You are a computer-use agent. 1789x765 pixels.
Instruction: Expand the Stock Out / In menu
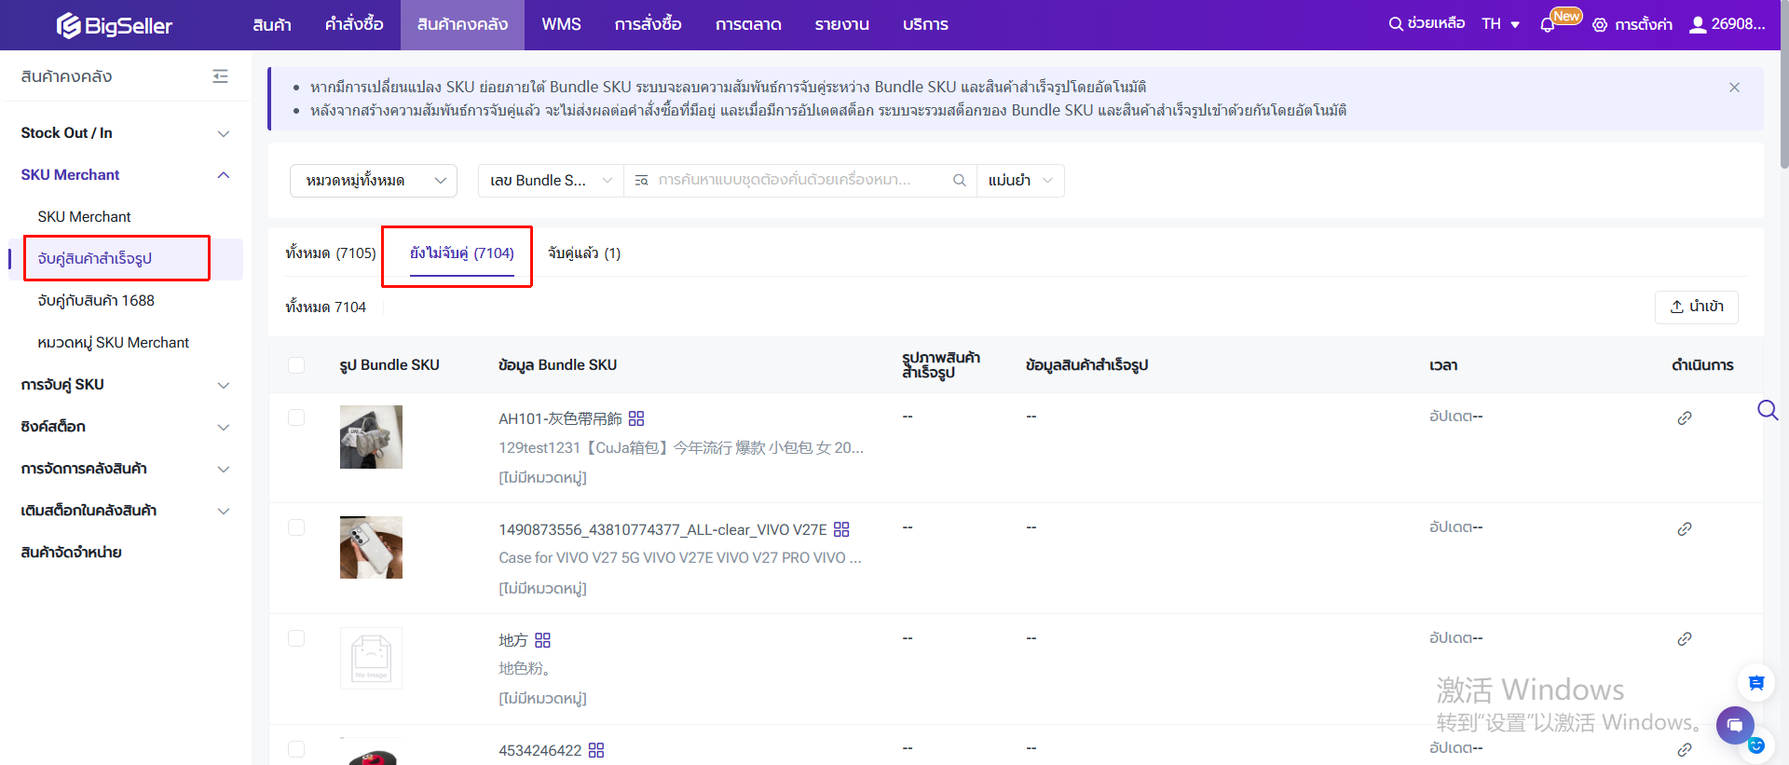125,133
